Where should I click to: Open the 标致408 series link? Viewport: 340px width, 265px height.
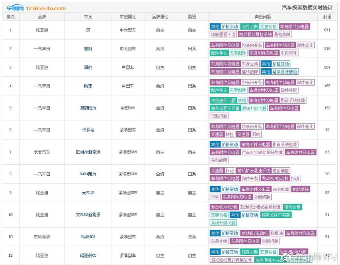pyautogui.click(x=88, y=237)
